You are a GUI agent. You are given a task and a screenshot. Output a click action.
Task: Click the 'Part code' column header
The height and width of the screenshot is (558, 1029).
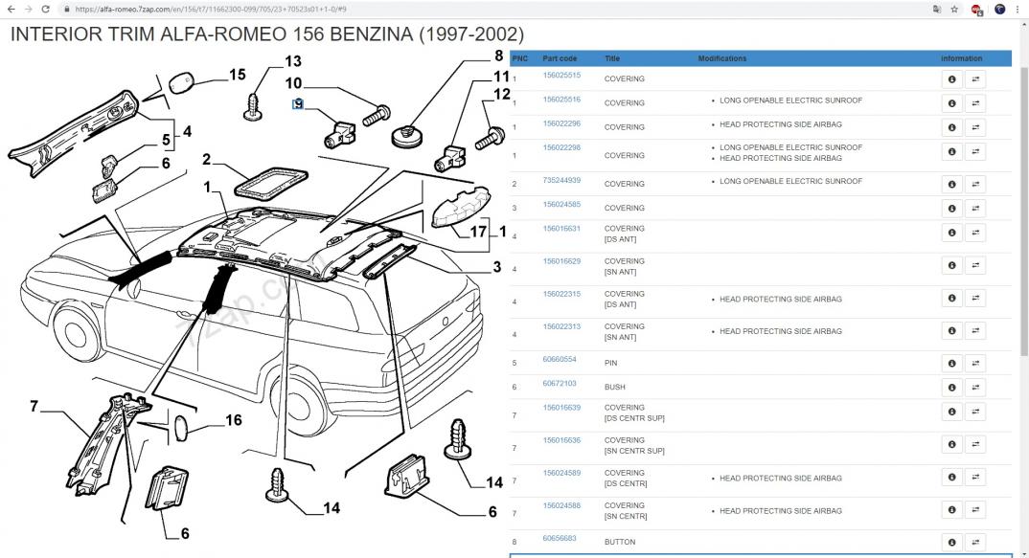(x=560, y=58)
